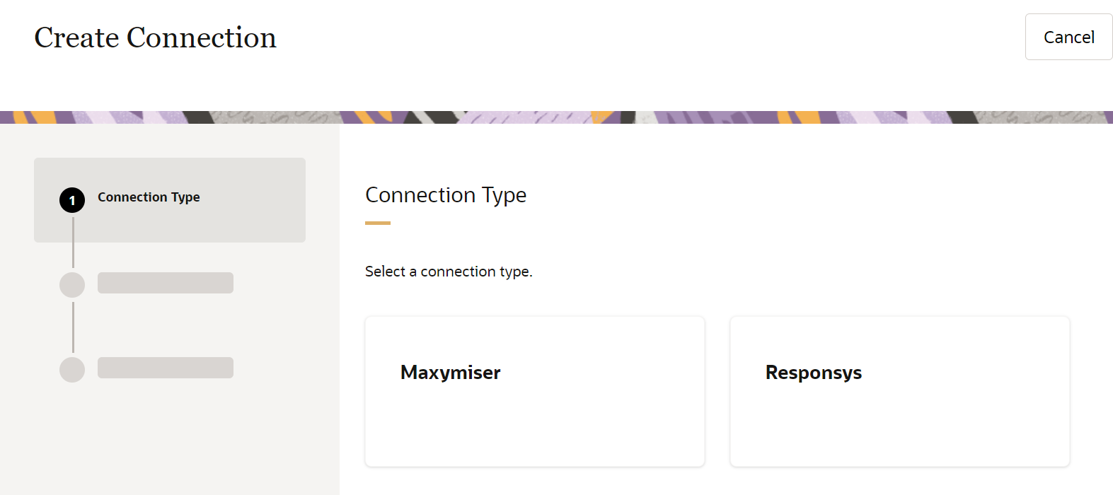Click the second step's gray circle
This screenshot has width=1113, height=495.
click(x=72, y=285)
